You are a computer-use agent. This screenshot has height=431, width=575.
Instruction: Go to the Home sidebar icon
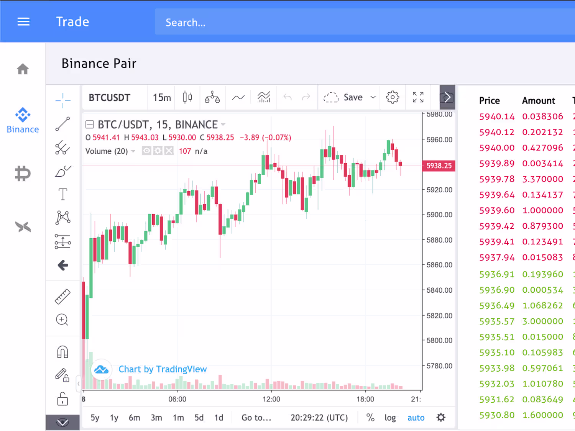[x=23, y=69]
